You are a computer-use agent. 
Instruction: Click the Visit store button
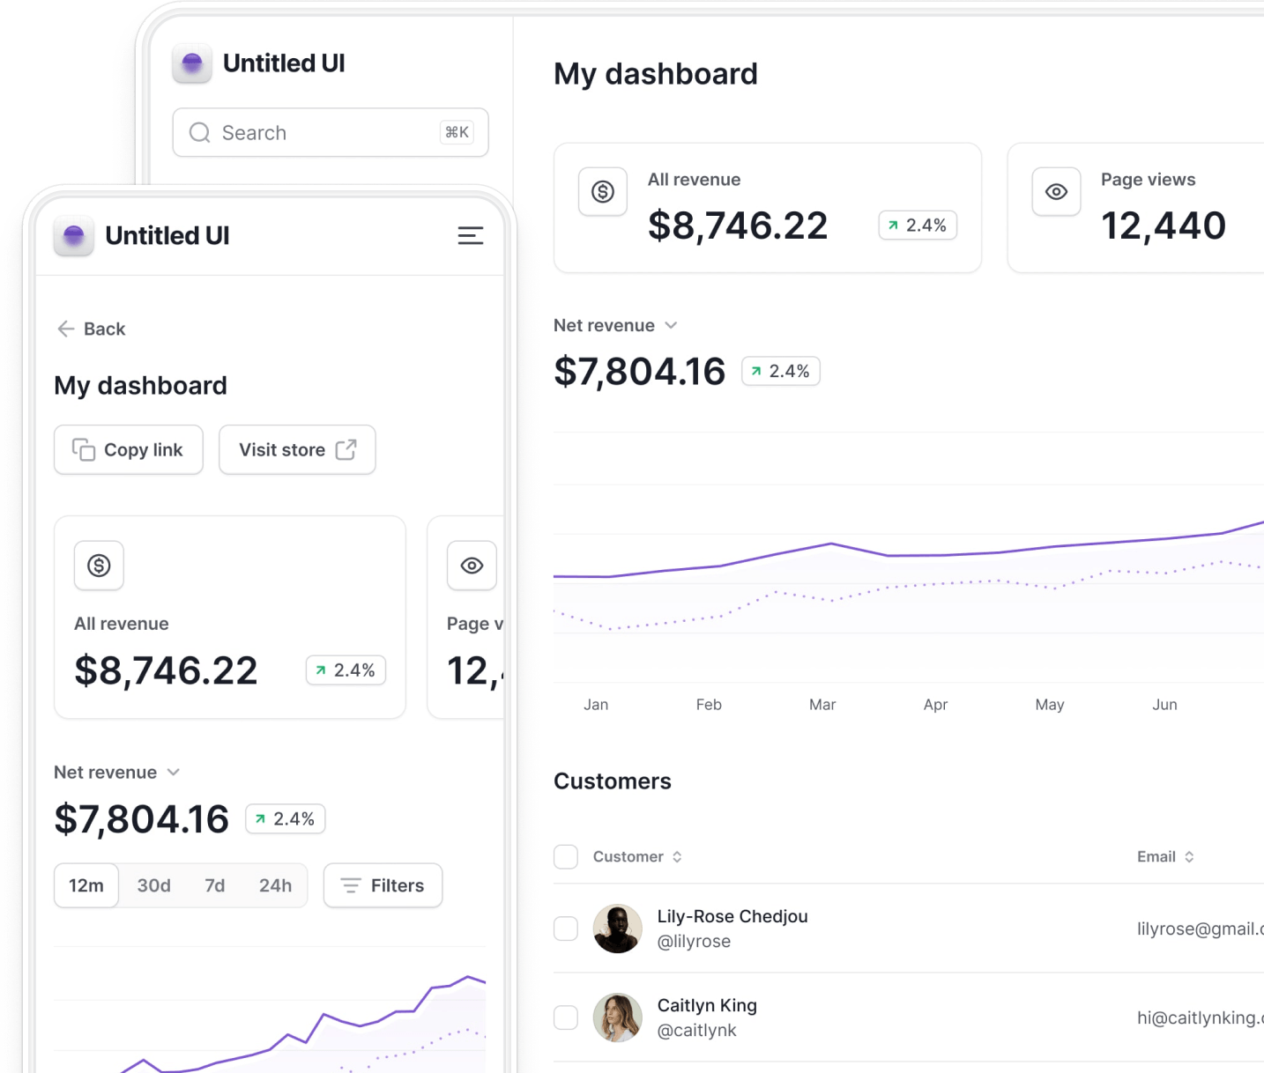297,449
